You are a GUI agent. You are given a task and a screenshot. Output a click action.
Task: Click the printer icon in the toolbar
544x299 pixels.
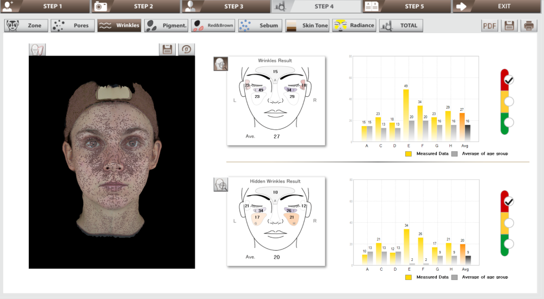click(528, 26)
